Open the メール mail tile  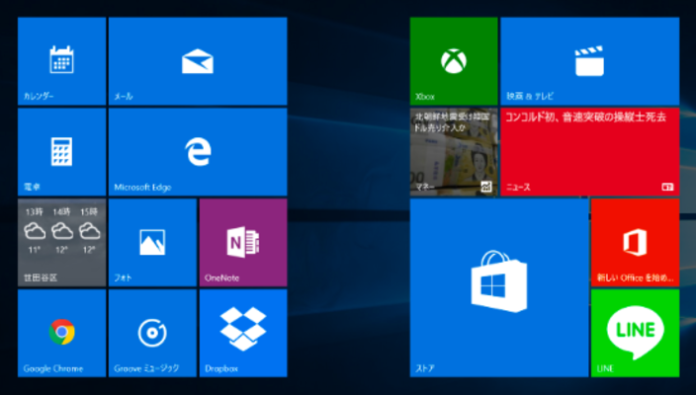[x=198, y=61]
